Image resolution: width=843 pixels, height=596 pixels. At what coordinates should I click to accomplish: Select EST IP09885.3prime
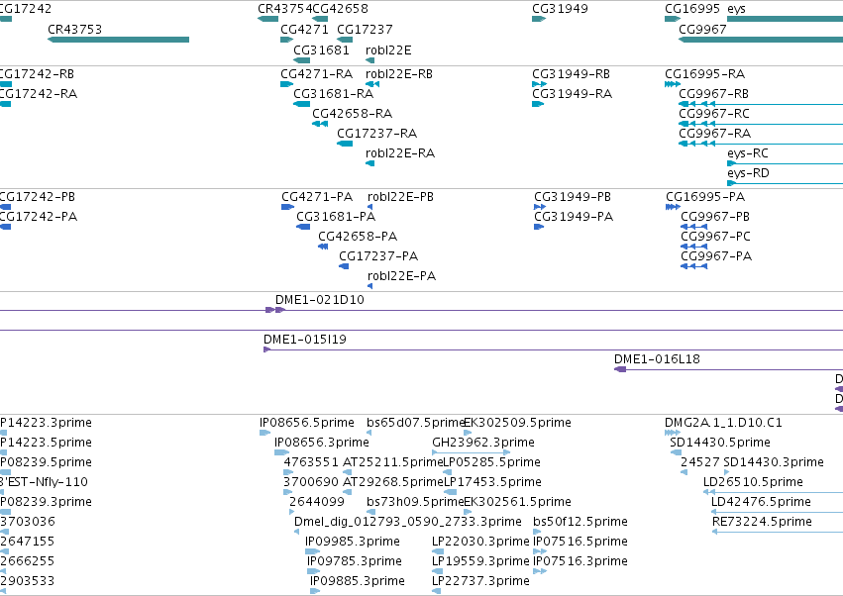pyautogui.click(x=358, y=581)
